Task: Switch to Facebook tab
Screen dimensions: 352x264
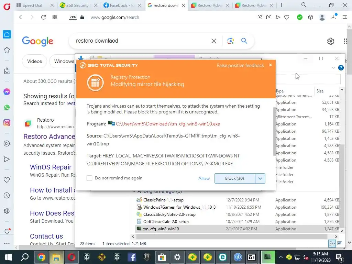Action: pos(121,5)
